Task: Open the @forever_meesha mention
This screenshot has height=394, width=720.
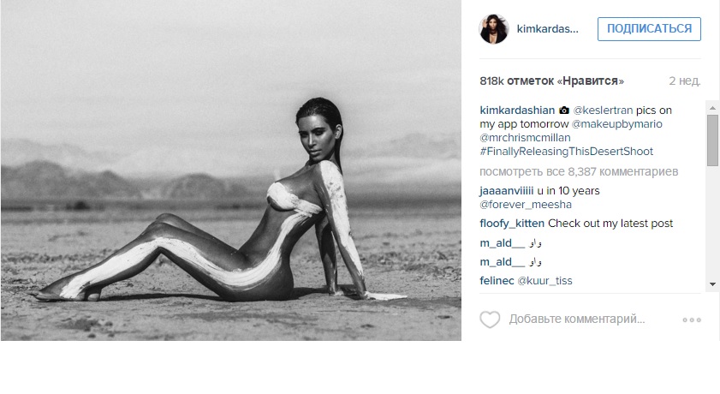Action: click(x=526, y=205)
